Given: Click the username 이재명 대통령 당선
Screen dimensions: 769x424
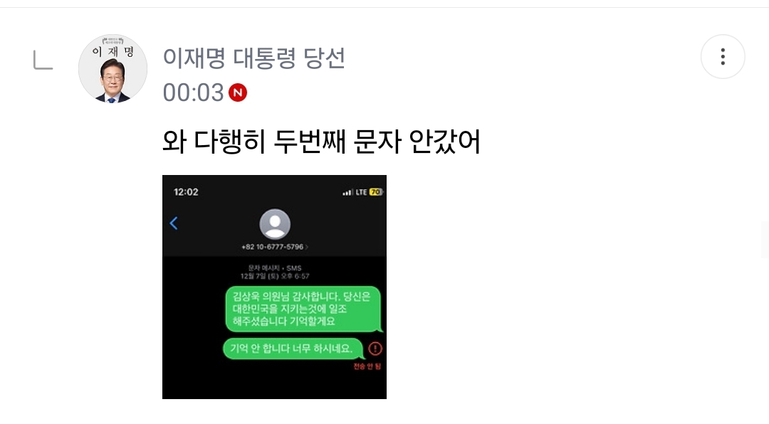Looking at the screenshot, I should (254, 58).
